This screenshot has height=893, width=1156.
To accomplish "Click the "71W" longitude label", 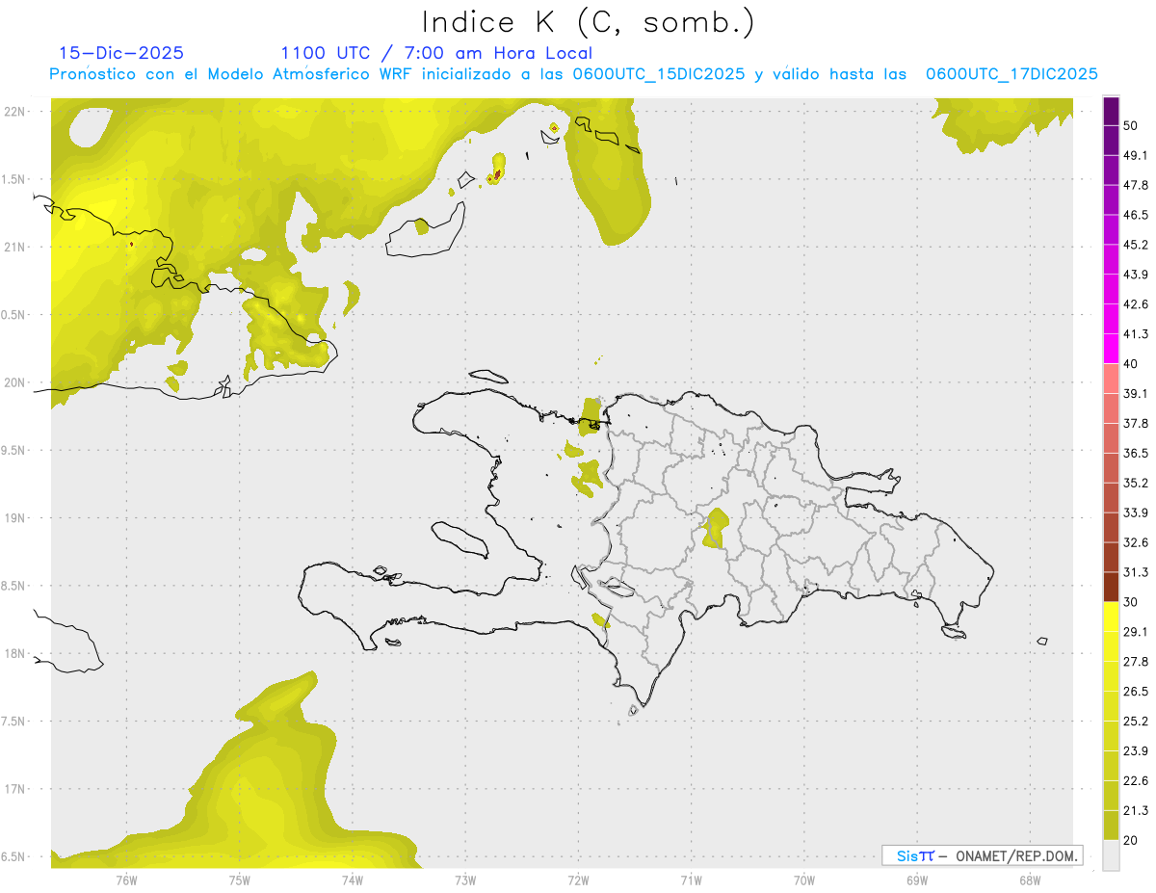I will point(691,880).
